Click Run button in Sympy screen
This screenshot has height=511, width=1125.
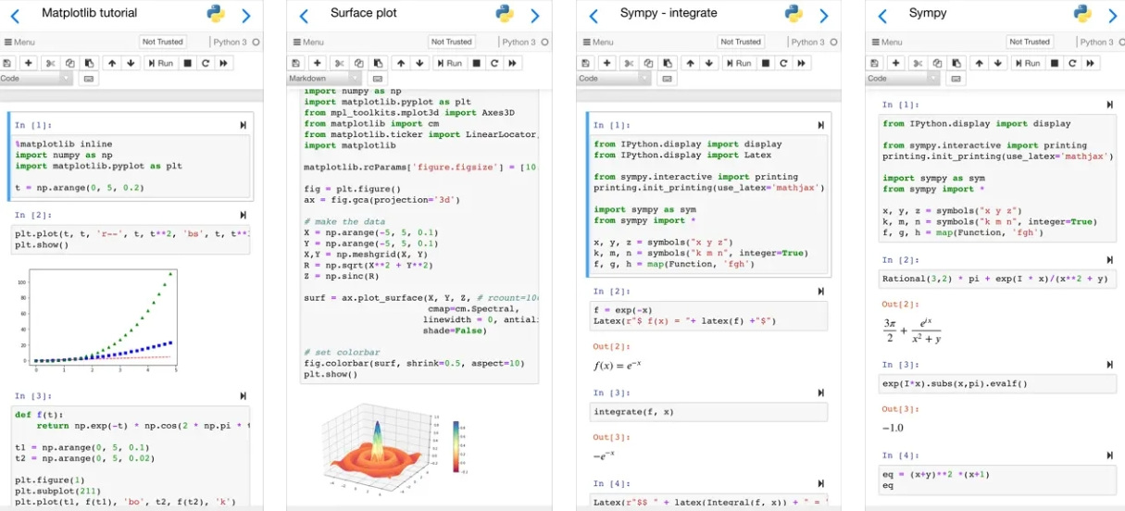1027,63
